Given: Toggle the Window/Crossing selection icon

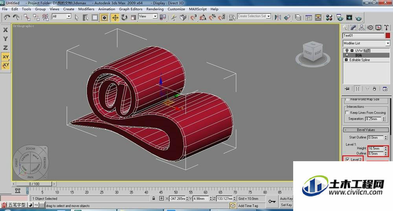Looking at the screenshot, I should [104, 17].
